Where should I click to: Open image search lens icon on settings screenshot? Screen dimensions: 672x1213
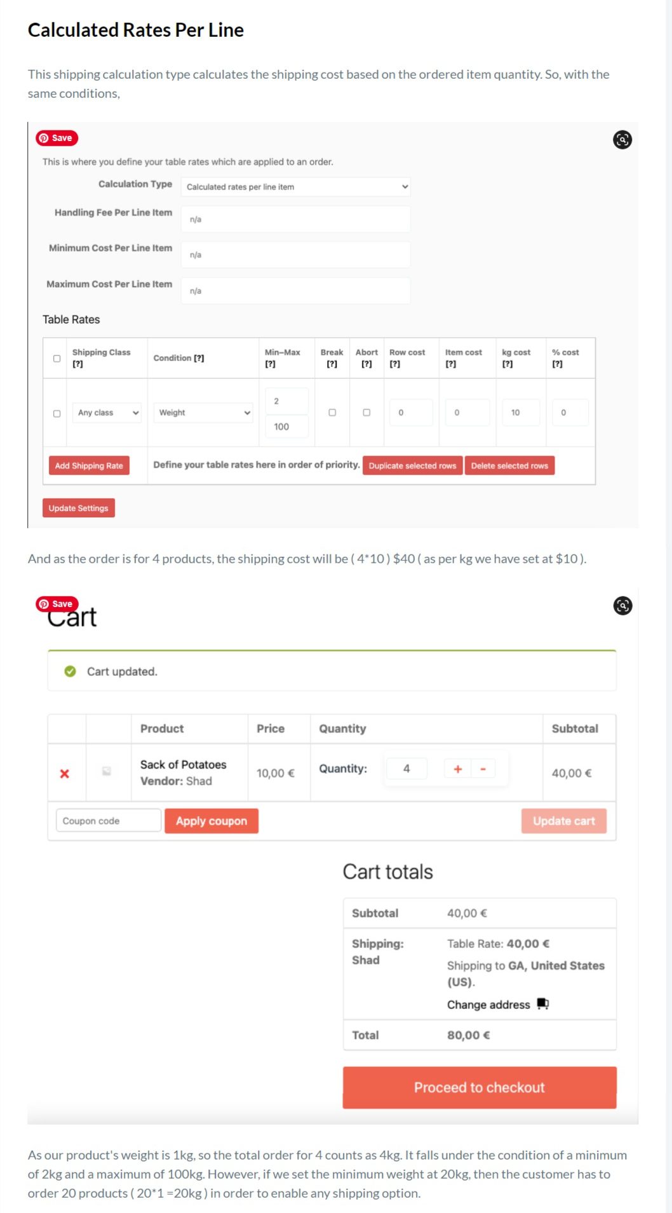(622, 140)
